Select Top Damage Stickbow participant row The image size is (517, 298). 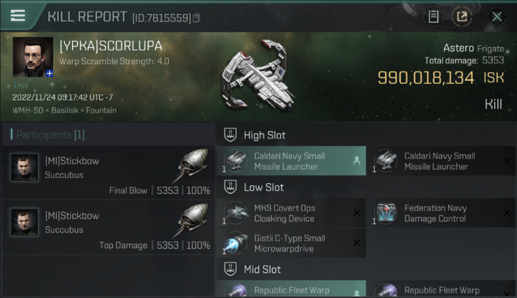tap(109, 228)
